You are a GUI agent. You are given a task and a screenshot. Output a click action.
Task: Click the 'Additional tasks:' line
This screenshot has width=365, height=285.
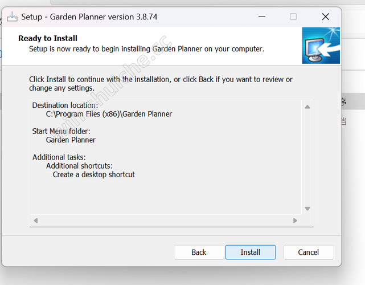[59, 157]
